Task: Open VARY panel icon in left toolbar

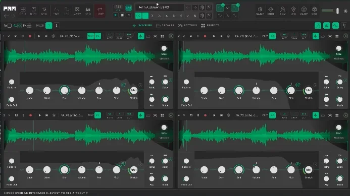Action: [x=77, y=11]
